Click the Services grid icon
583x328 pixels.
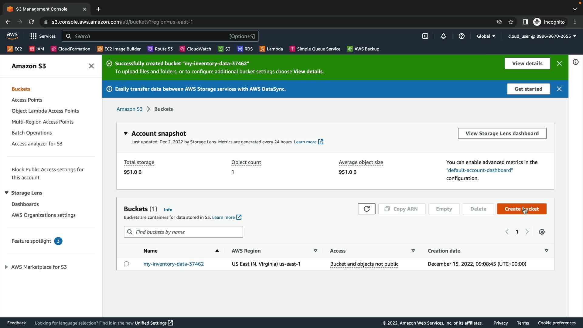[x=33, y=36]
